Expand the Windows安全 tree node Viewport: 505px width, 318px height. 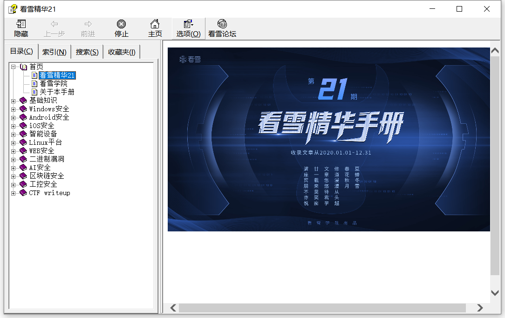pyautogui.click(x=13, y=109)
